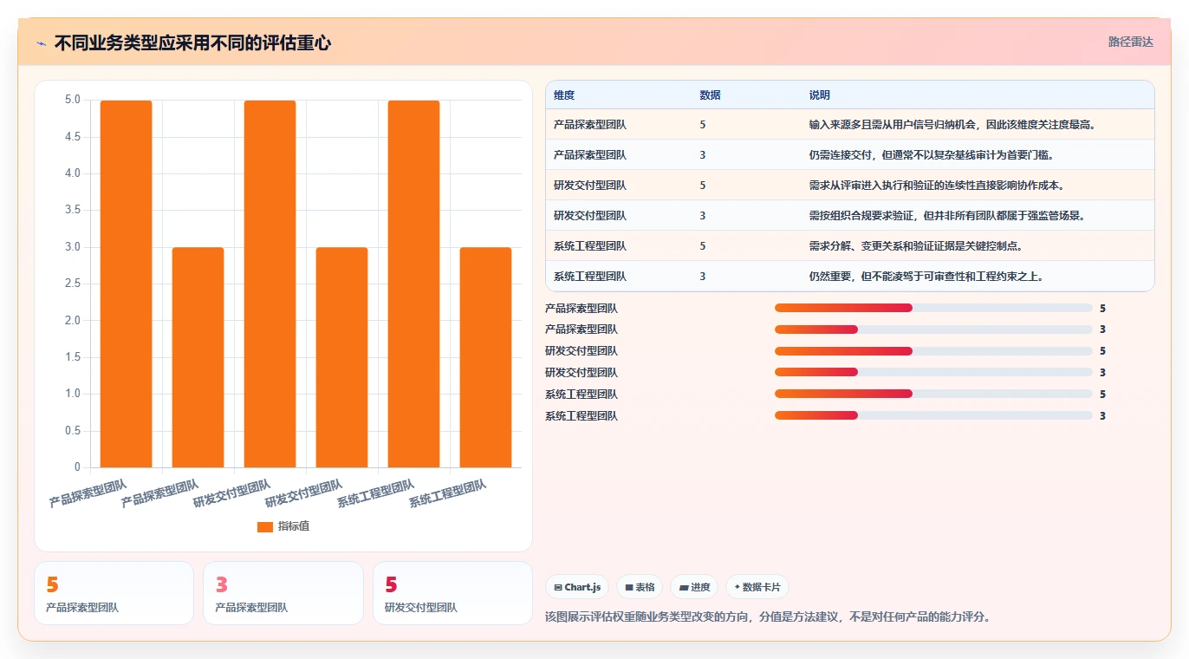Image resolution: width=1189 pixels, height=659 pixels.
Task: Click the tall 系统工程型团队 bar in the chart
Action: click(x=413, y=284)
